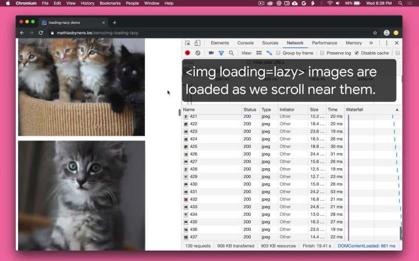The width and height of the screenshot is (419, 261).
Task: Open the People menu
Action: click(x=132, y=3)
